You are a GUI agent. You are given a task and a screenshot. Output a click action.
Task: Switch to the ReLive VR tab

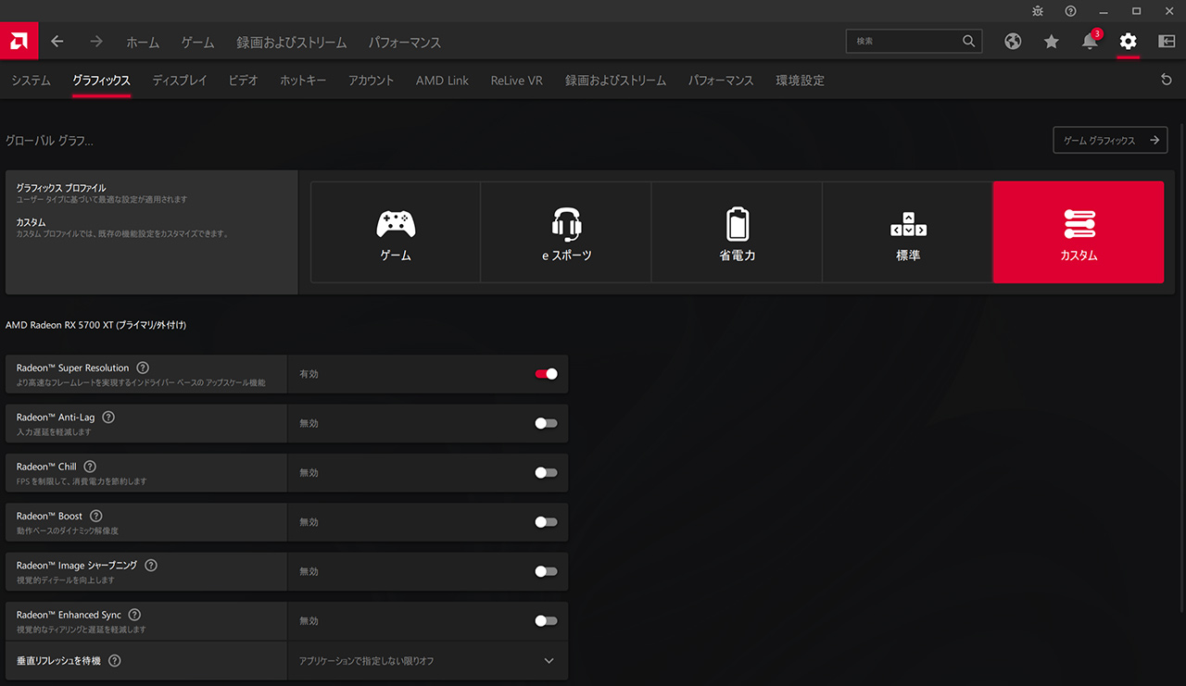pos(517,81)
